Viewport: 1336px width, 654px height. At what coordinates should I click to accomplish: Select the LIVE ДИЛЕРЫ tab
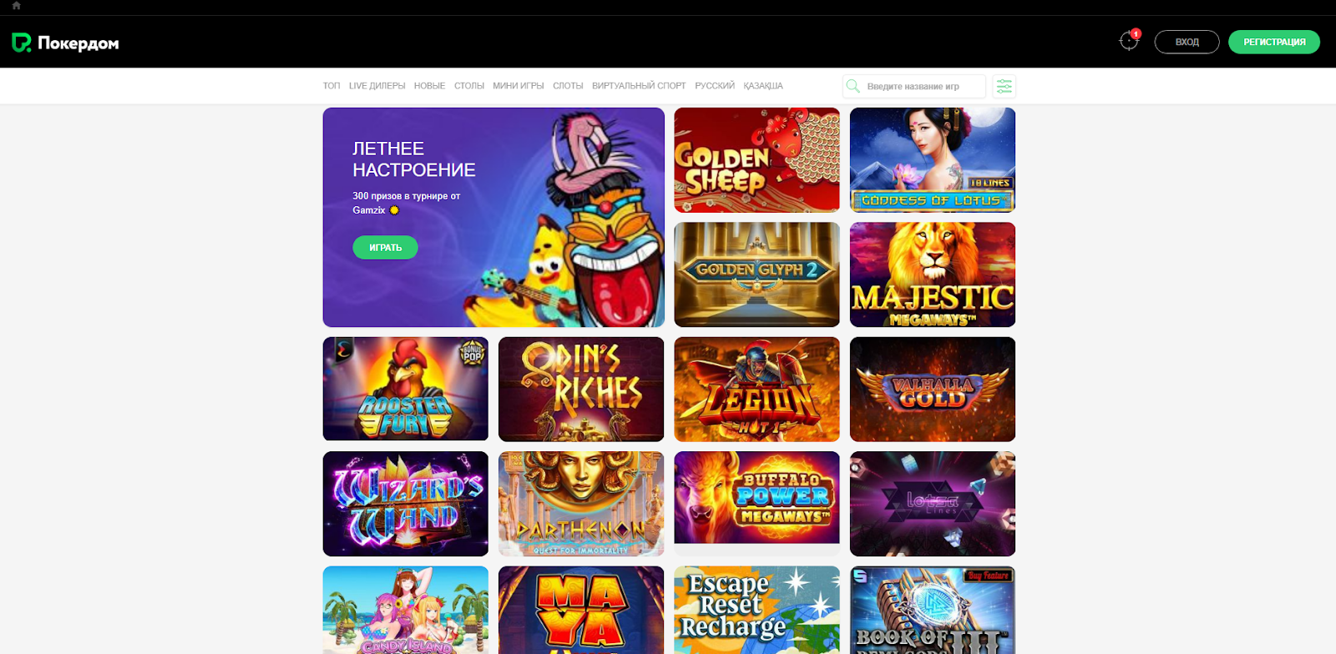[377, 86]
